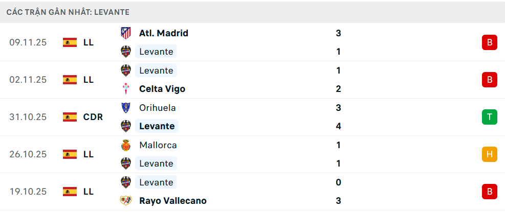The height and width of the screenshot is (212, 505).
Task: Open the Atl. Madrid team link
Action: coord(164,33)
